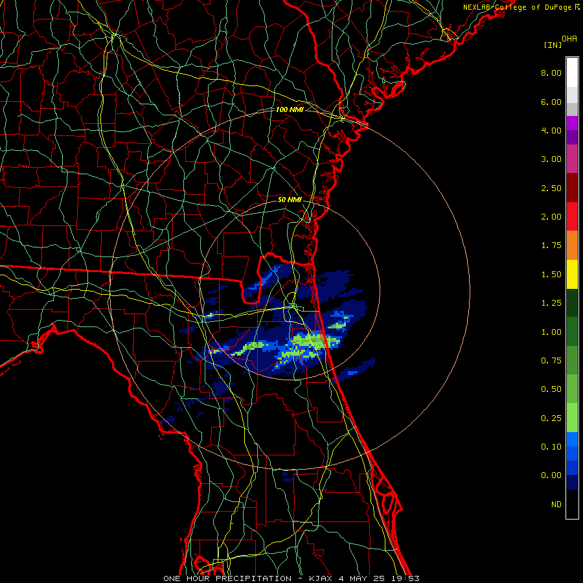Viewport: 583px width, 583px height.
Task: Click the white 8.00 inch legend swatch
Action: click(x=572, y=73)
